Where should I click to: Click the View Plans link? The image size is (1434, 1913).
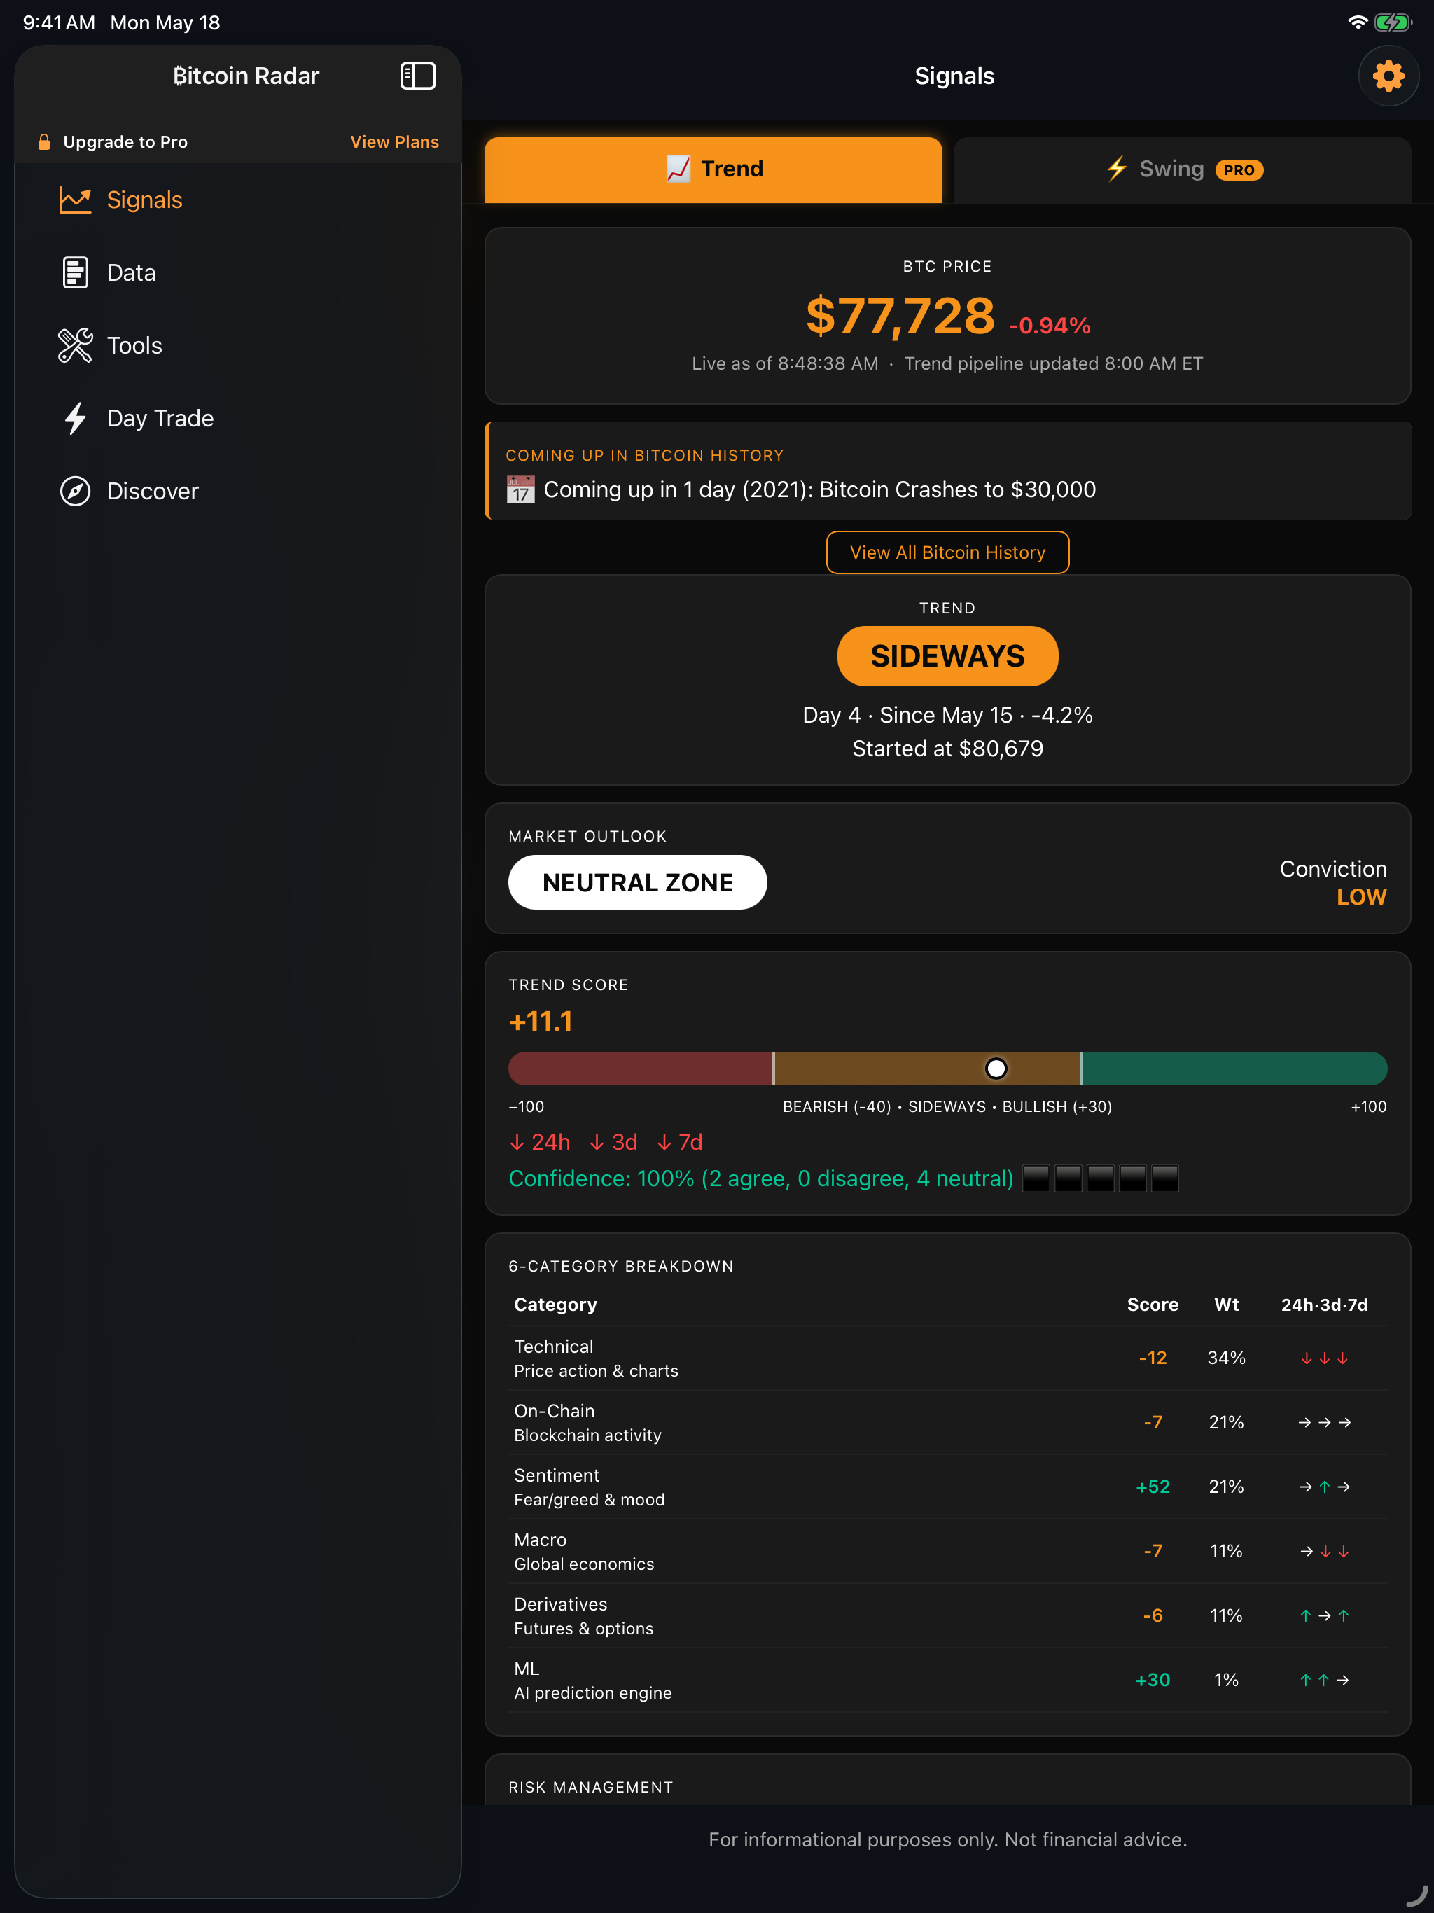[394, 142]
